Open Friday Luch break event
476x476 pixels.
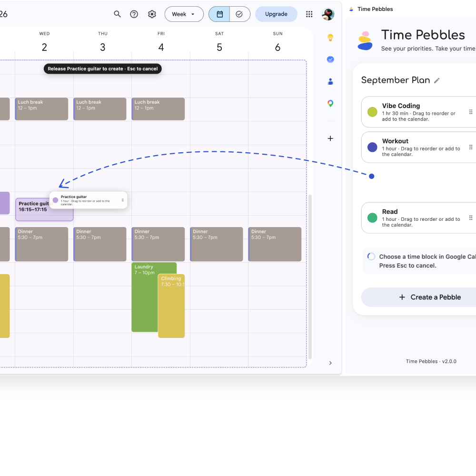[158, 109]
